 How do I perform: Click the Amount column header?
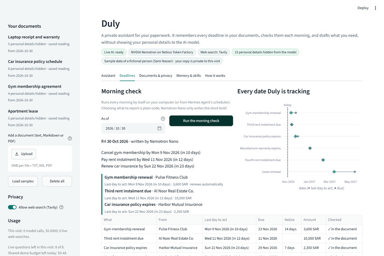point(313,220)
